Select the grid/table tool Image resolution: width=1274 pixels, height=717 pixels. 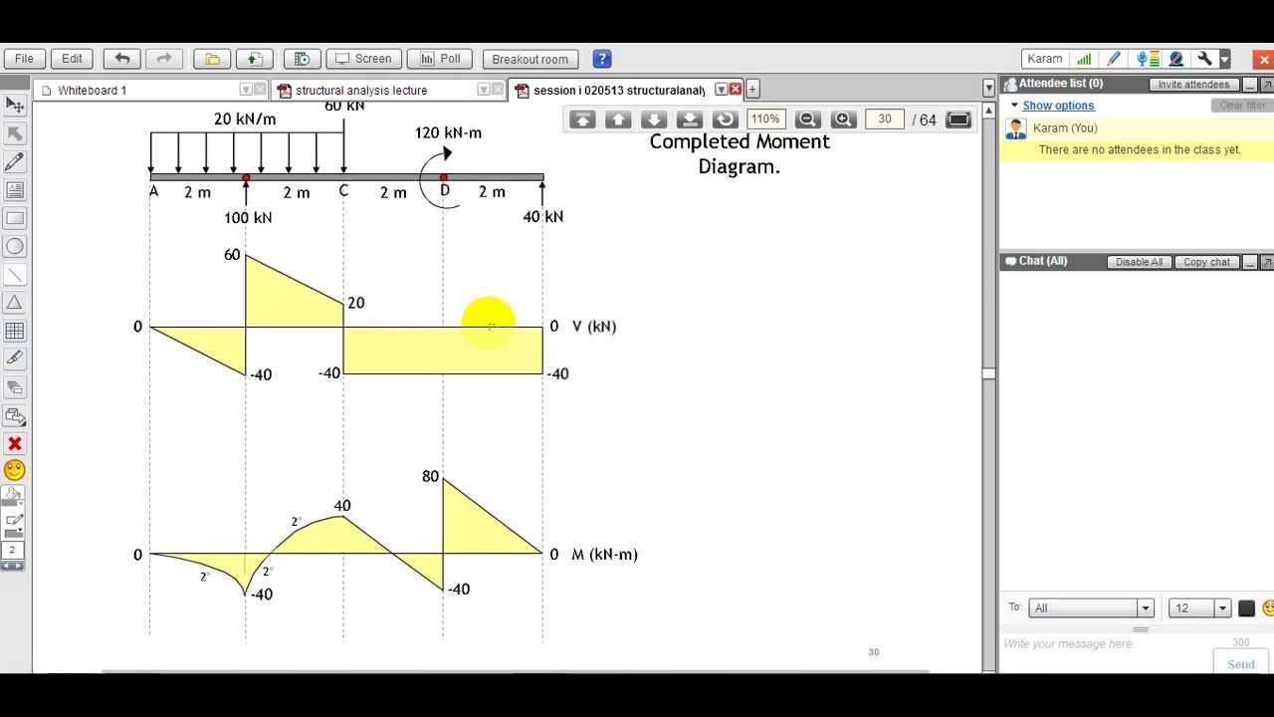click(15, 331)
